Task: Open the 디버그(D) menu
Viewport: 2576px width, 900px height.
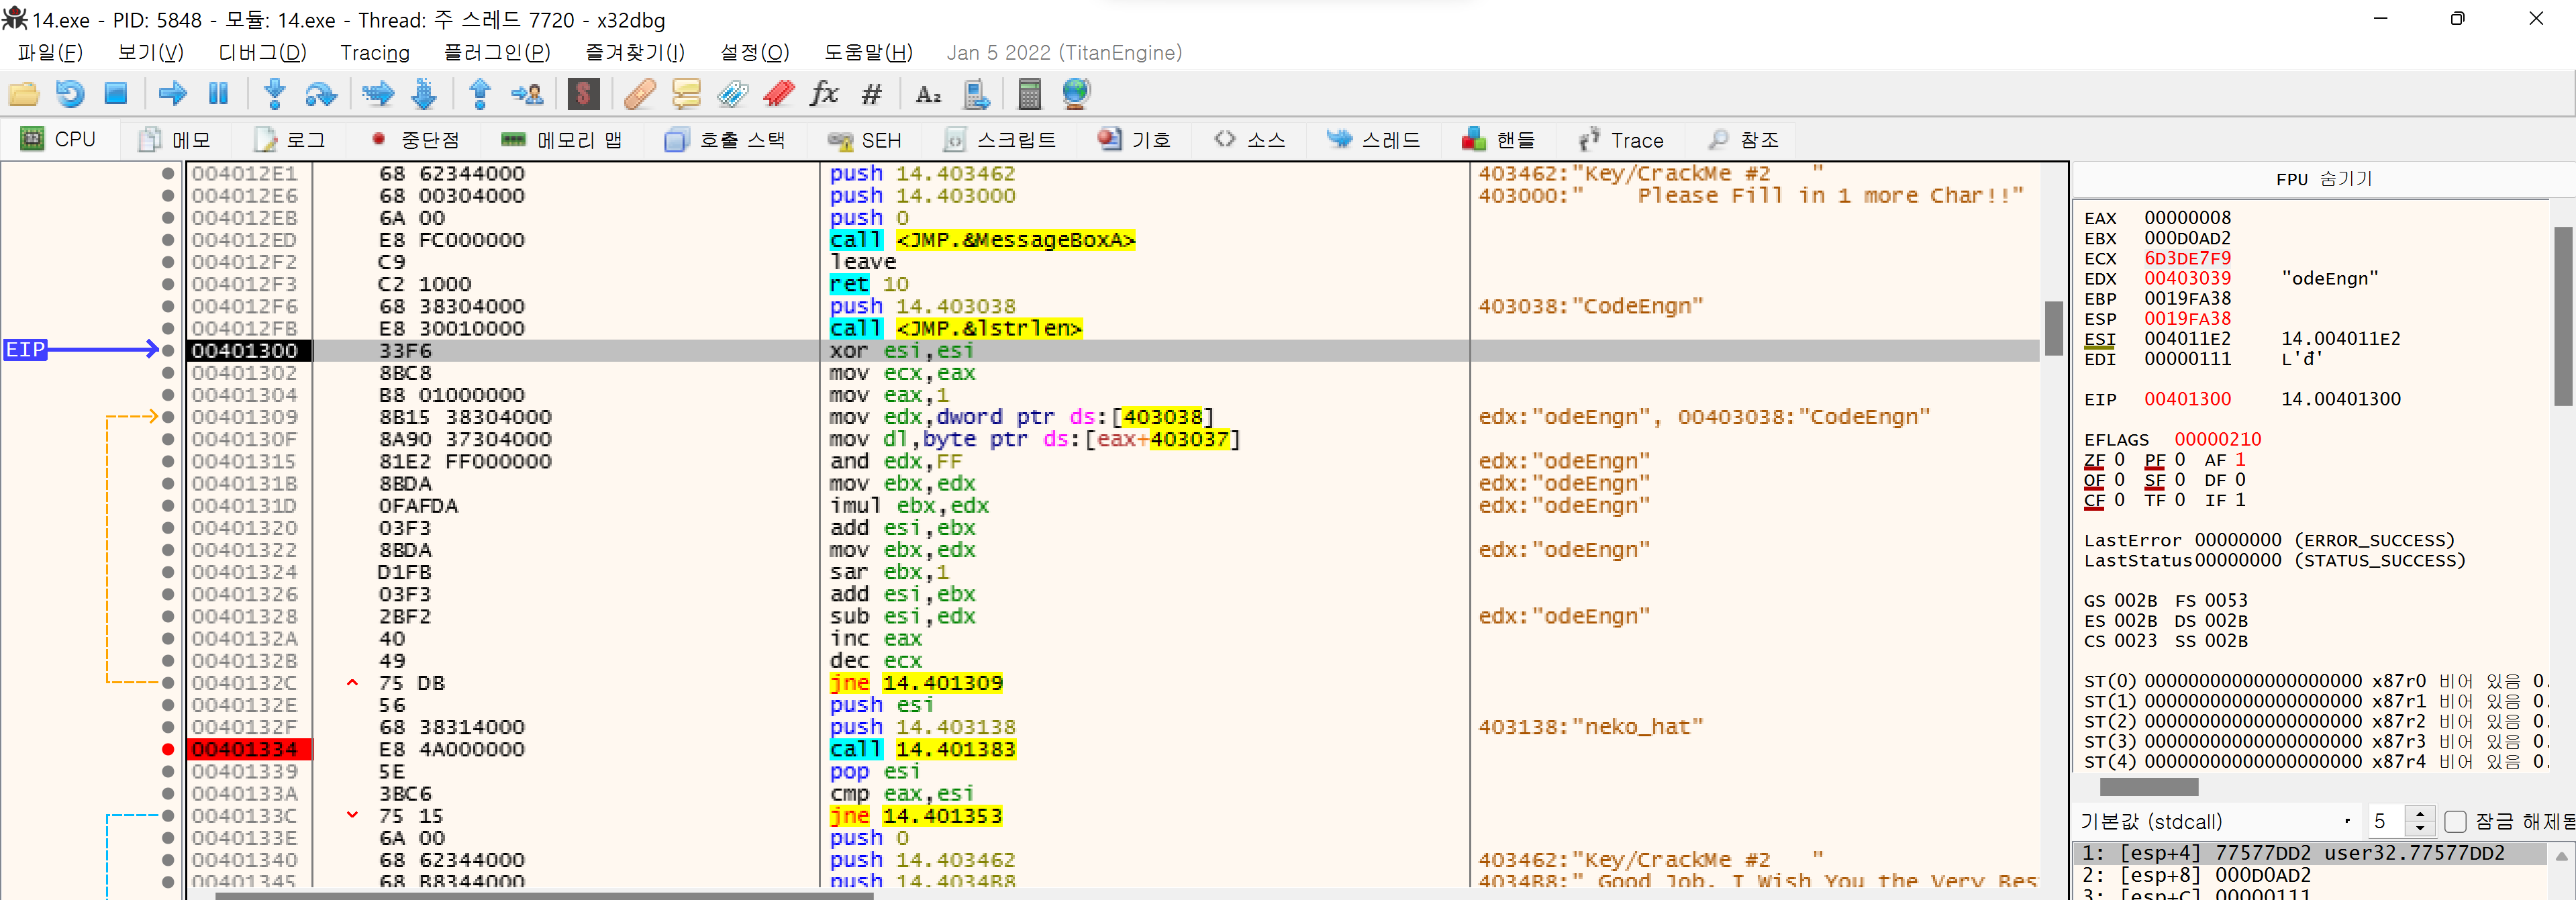Action: tap(262, 52)
